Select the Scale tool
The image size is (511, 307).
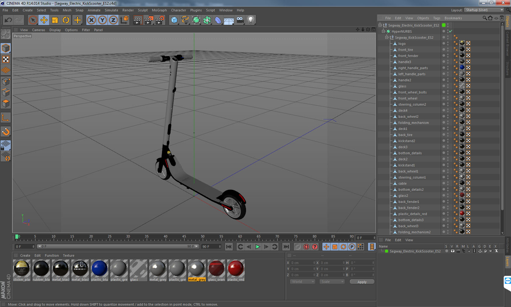pyautogui.click(x=55, y=20)
